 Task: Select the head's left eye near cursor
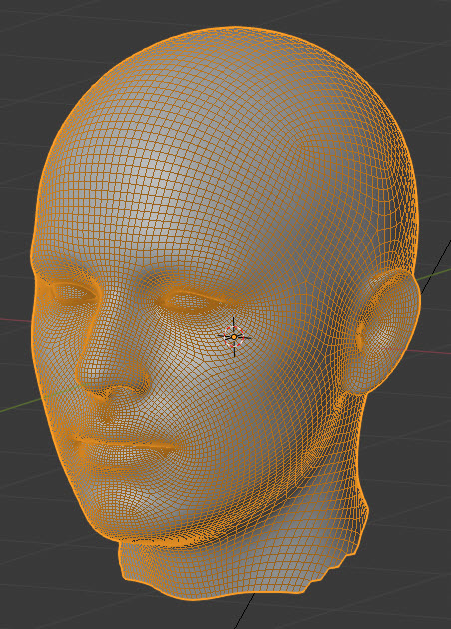point(192,302)
